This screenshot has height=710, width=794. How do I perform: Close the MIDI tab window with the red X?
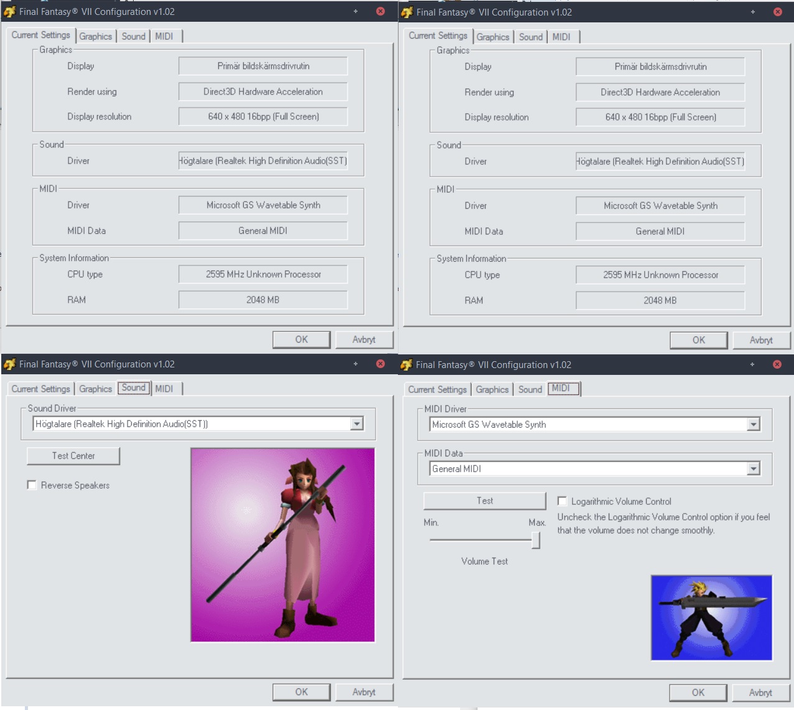(777, 364)
